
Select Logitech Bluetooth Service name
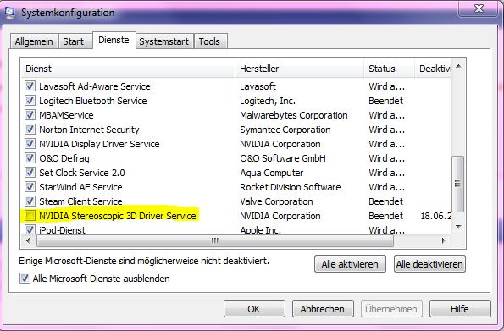93,101
